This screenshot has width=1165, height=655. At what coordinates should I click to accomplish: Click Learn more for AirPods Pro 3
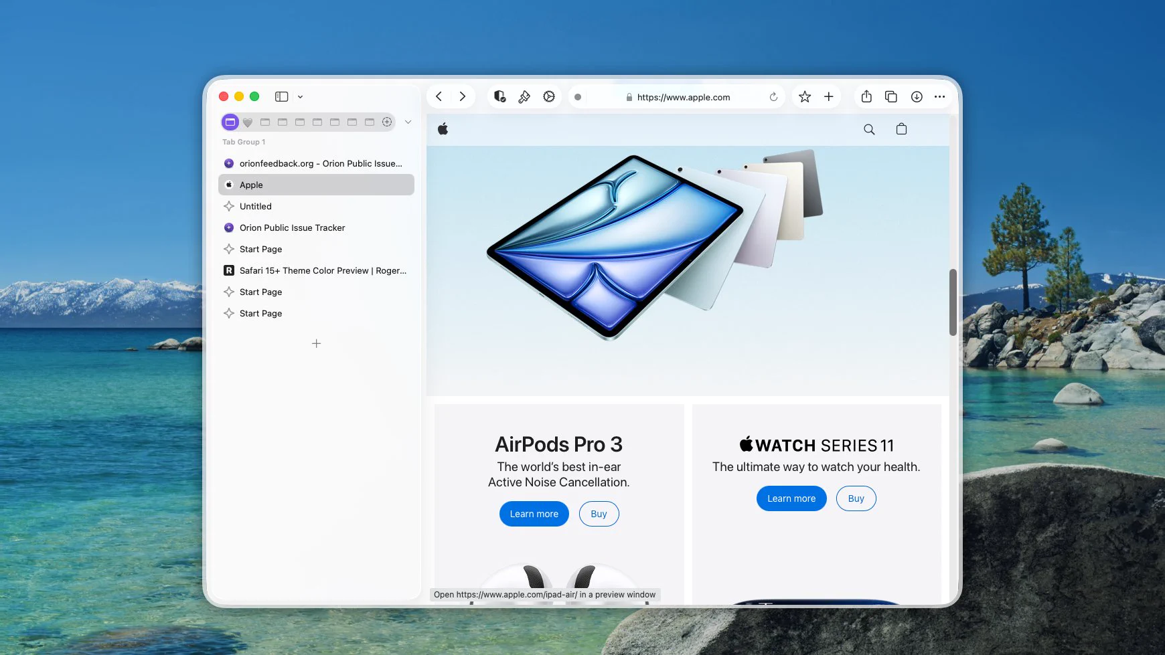534,514
